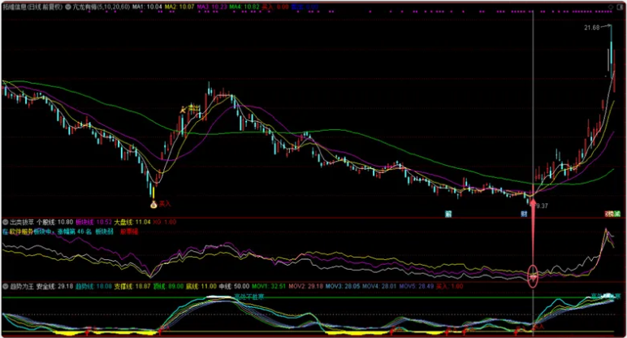Click the 财 info marker at chart bottom
This screenshot has height=338, width=627.
(524, 213)
